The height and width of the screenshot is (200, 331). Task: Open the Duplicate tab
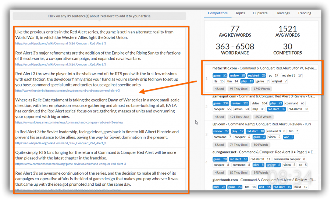coord(260,13)
